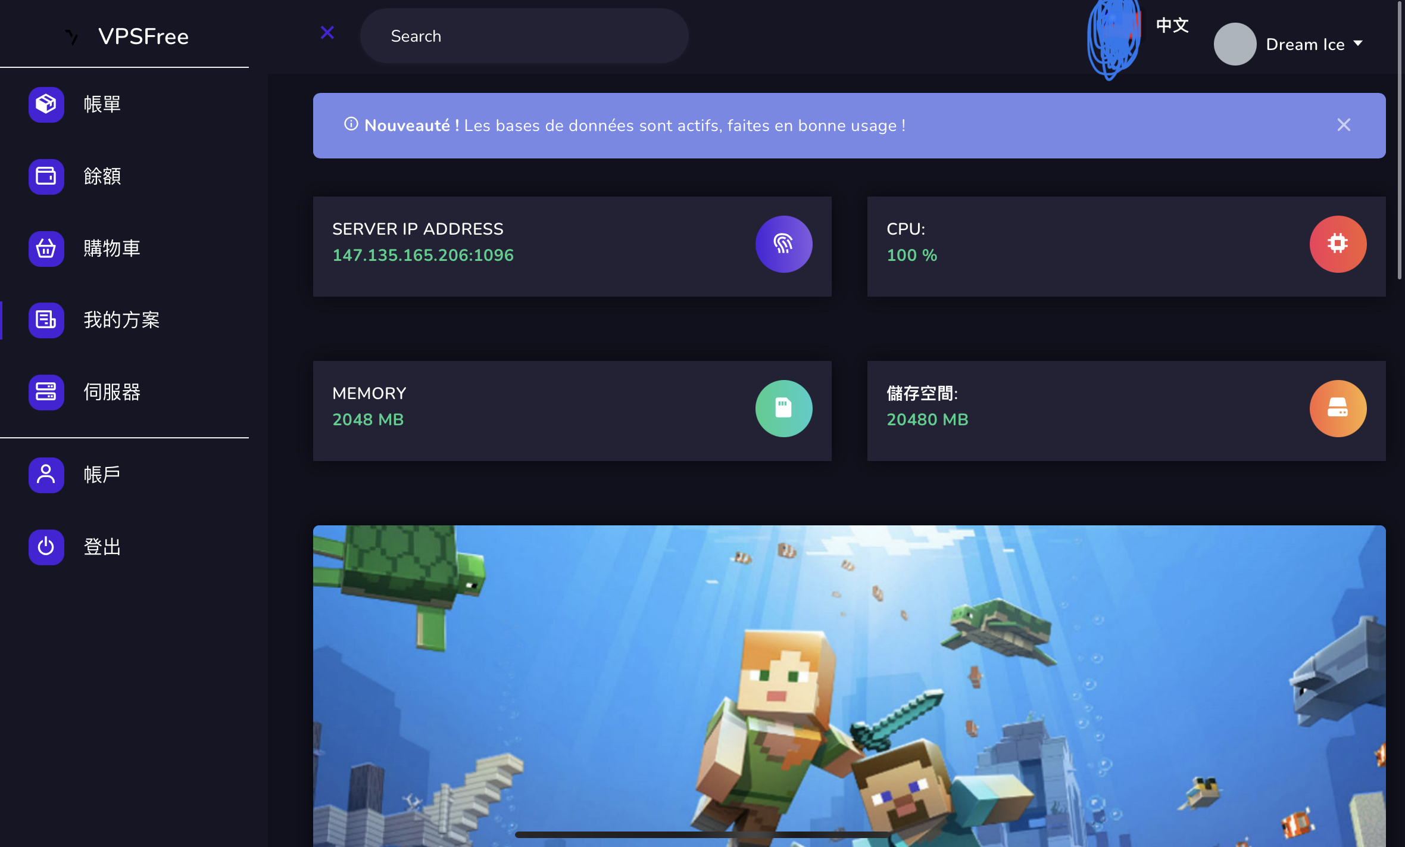Click the 帳戶 user profile icon

(46, 475)
